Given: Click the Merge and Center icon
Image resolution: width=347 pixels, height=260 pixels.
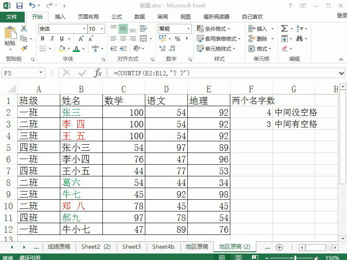Looking at the screenshot, I should tap(143, 39).
